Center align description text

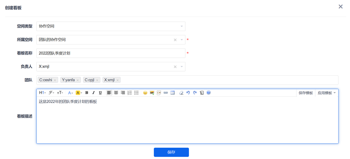[x=116, y=93]
